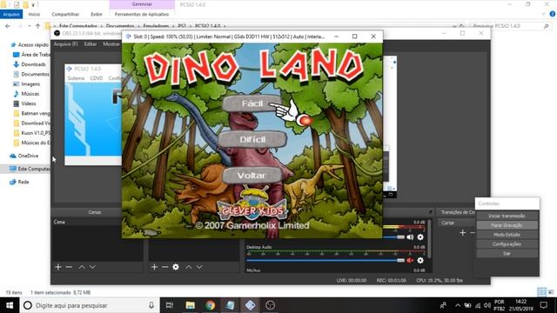557x313 pixels.
Task: Remove source with minus icon
Action: [164, 267]
